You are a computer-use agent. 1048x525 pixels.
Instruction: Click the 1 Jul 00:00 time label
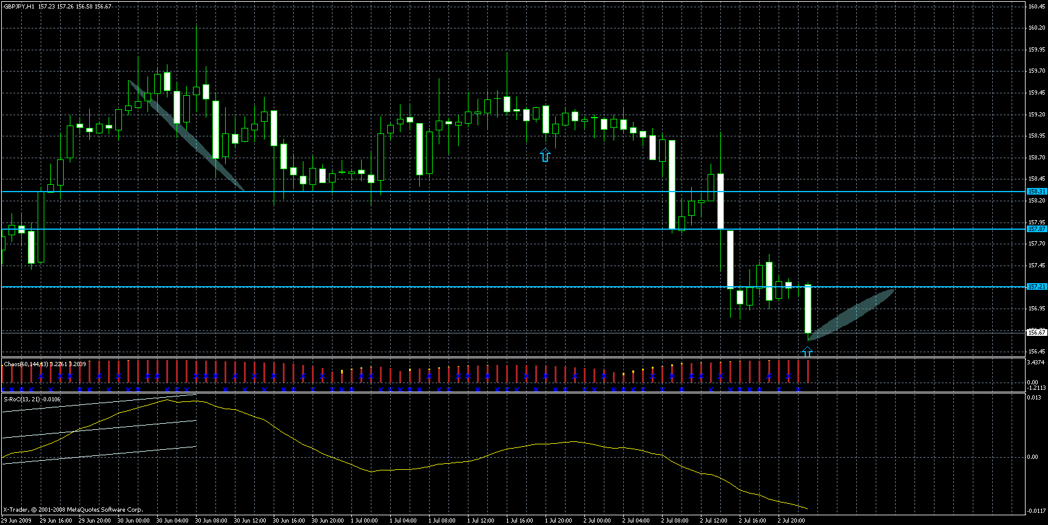point(365,521)
